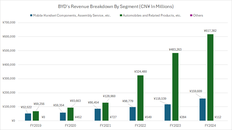The width and height of the screenshot is (232, 130).
Task: Click the ¥284 Others data label
Action: coord(183,117)
